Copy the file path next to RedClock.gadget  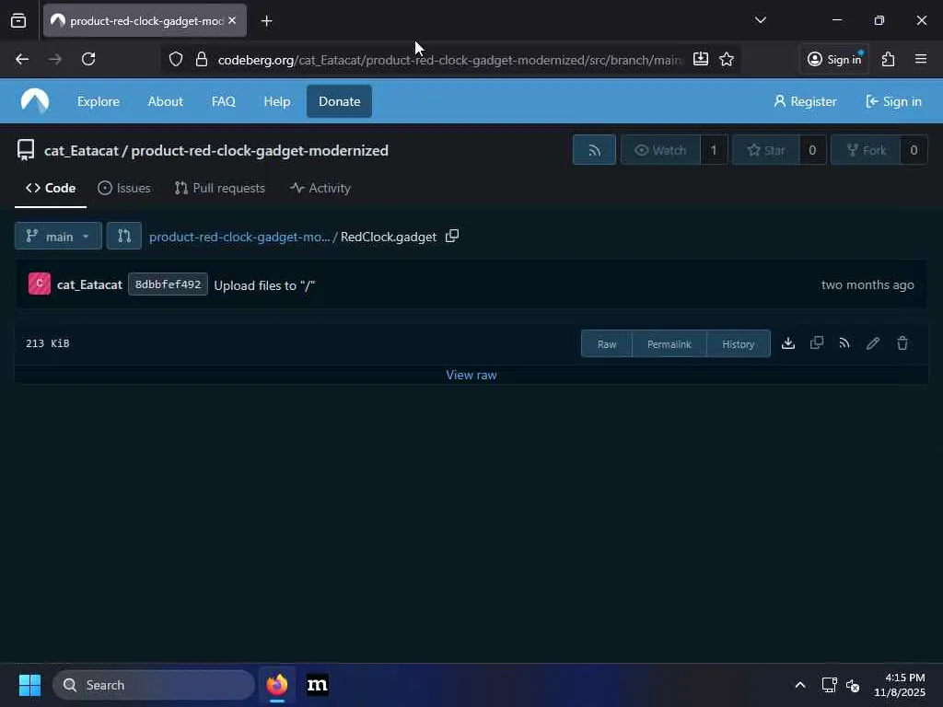coord(451,237)
